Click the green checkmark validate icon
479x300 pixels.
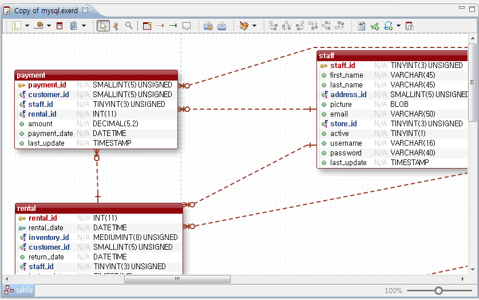coord(374,26)
